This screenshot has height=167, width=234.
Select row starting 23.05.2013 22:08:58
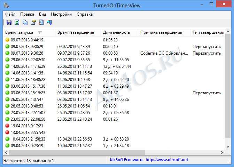click(114, 119)
